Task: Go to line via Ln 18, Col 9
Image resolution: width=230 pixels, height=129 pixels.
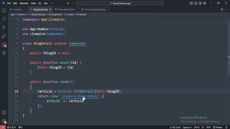Action: [175, 127]
